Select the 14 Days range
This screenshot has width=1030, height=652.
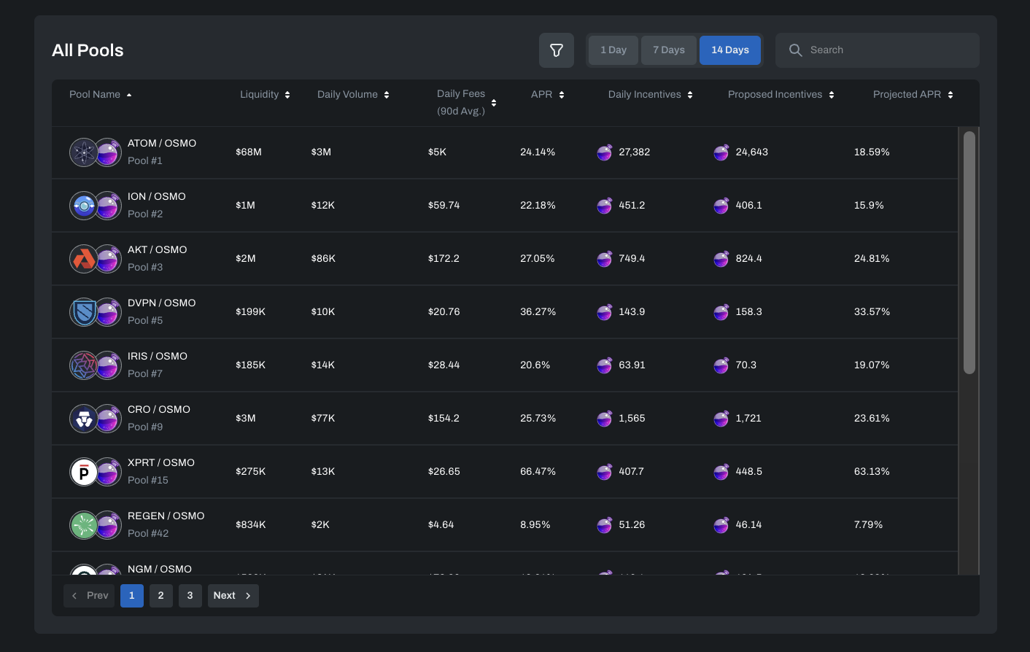pos(730,50)
